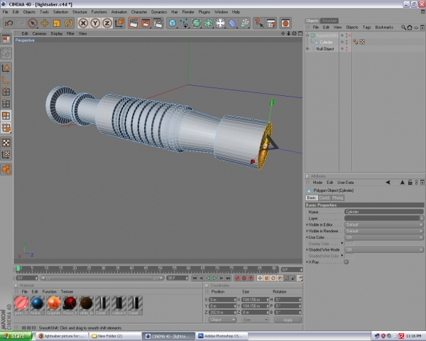Screen dimensions: 426x341
Task: Go to end of animation
Action: [x=228, y=278]
